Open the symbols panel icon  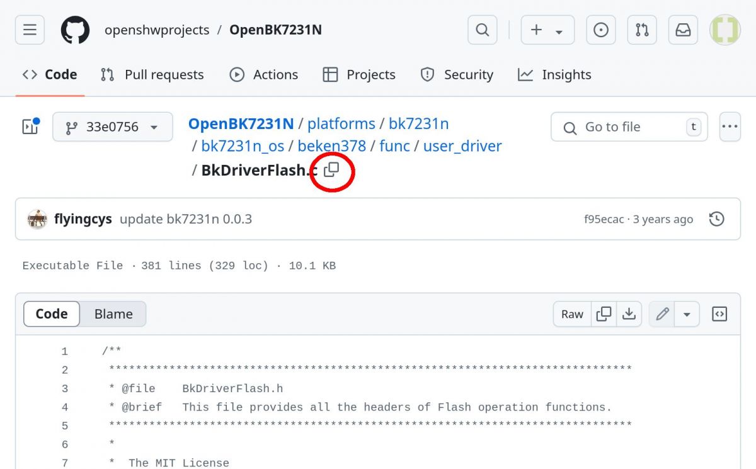coord(719,314)
